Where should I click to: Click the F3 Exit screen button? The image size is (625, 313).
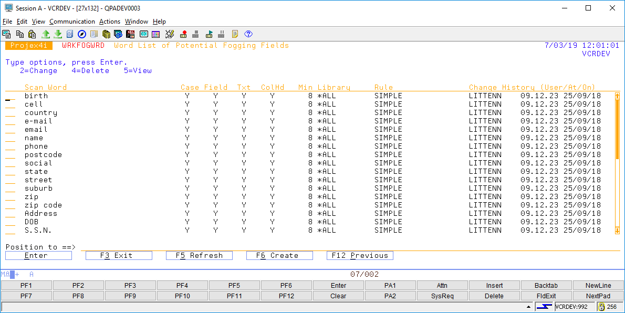click(119, 256)
